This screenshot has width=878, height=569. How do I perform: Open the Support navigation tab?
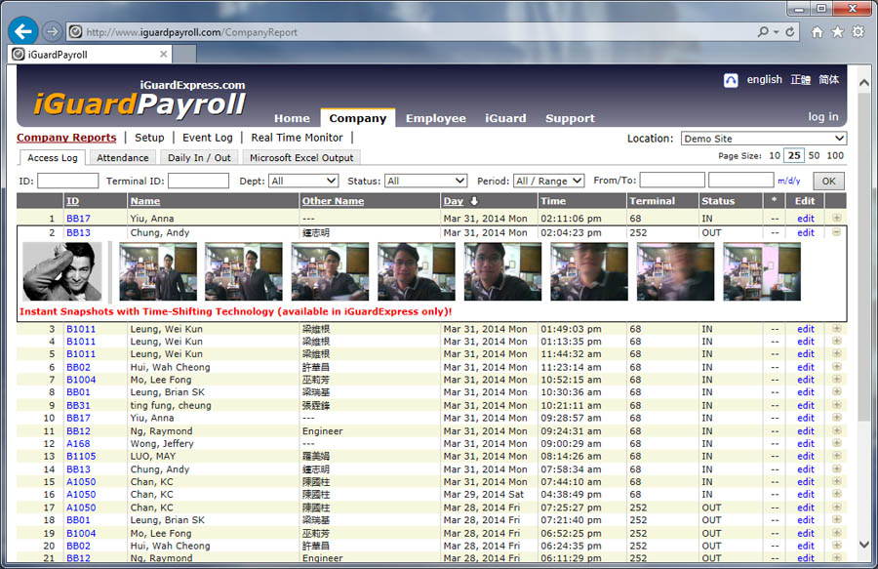(570, 118)
